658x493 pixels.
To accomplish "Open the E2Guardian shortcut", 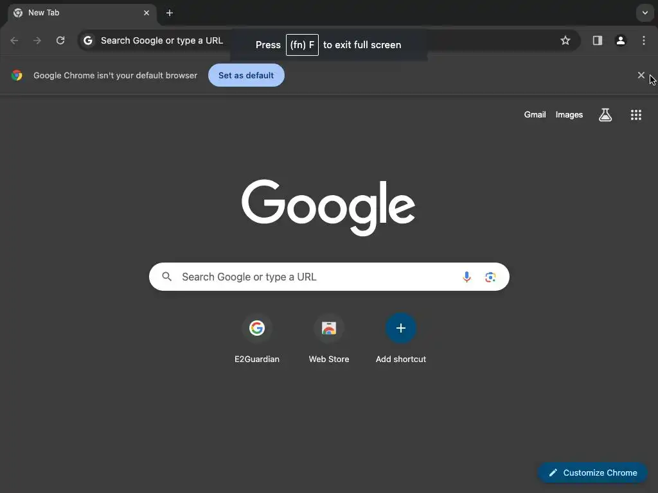I will point(257,339).
